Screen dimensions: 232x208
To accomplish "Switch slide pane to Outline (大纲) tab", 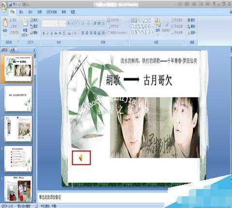I will click(13, 50).
